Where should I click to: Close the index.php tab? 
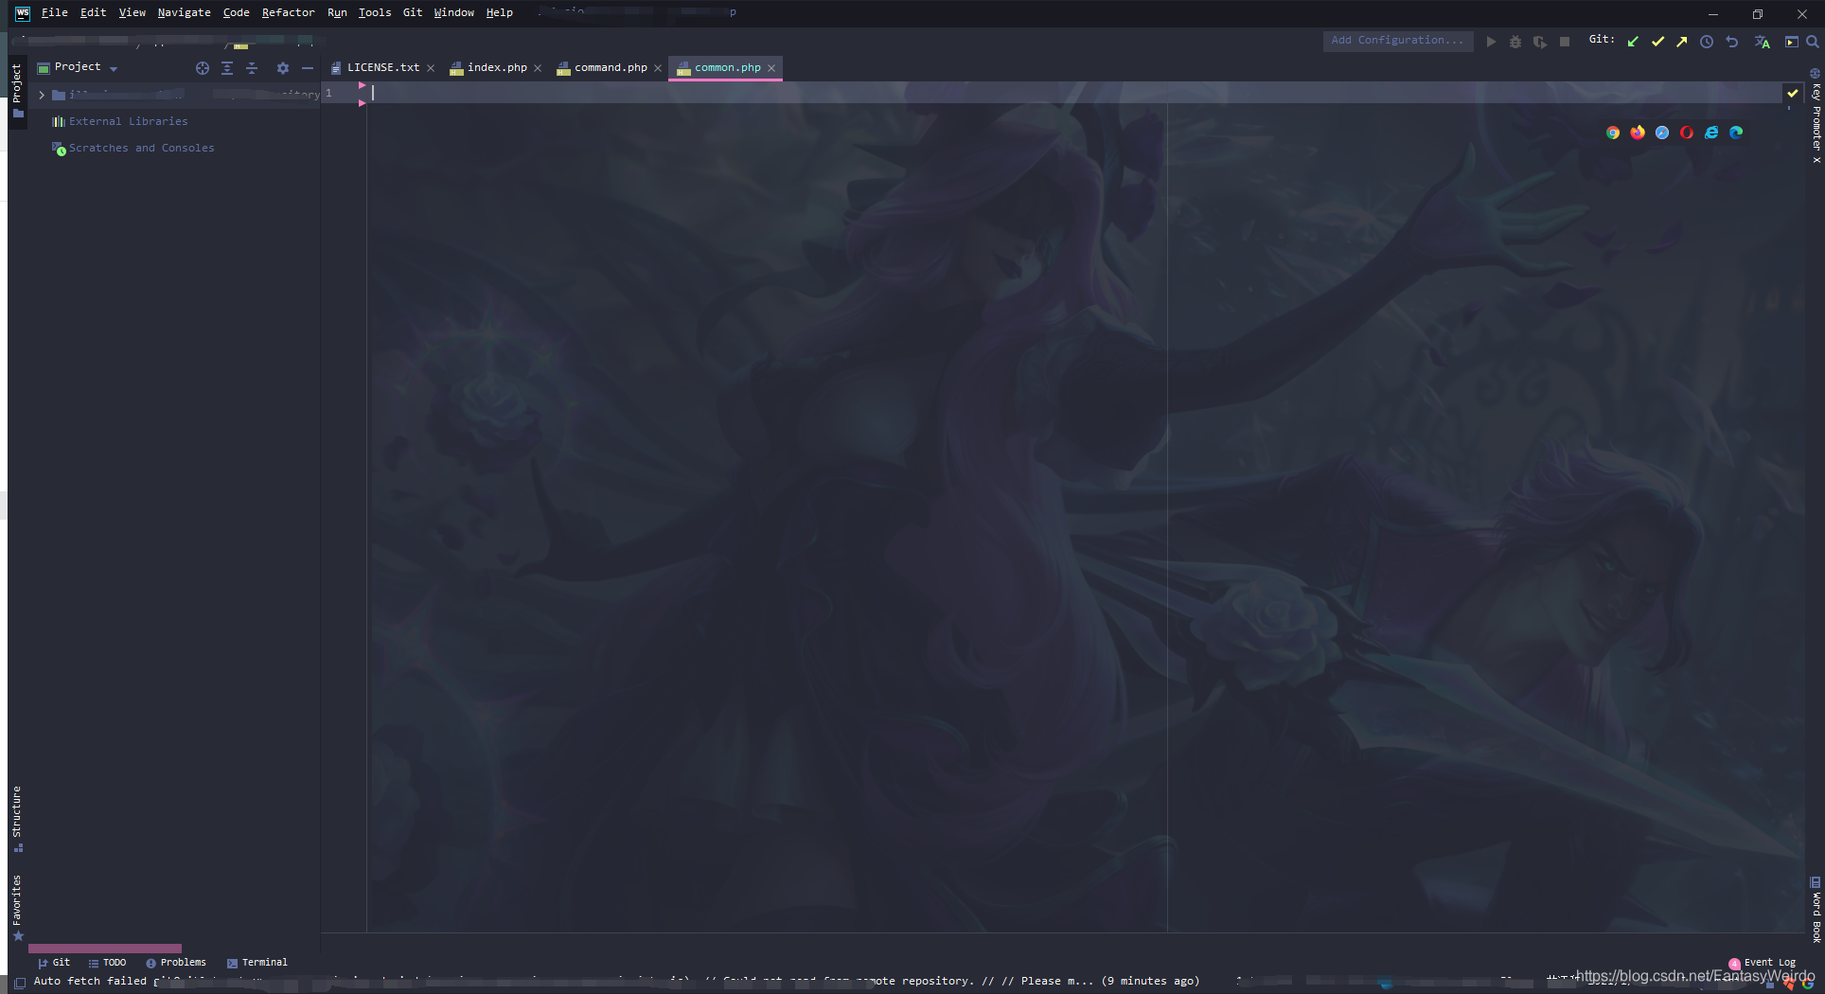[x=538, y=68]
